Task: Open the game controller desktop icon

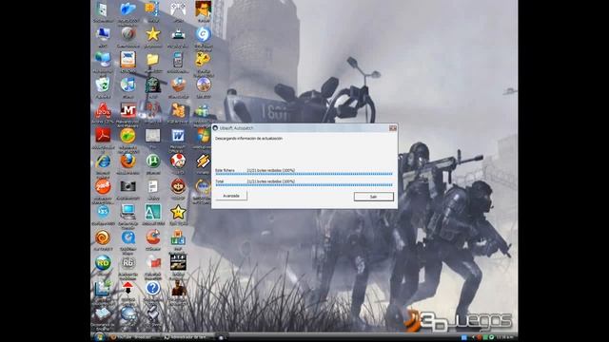Action: pos(178,9)
